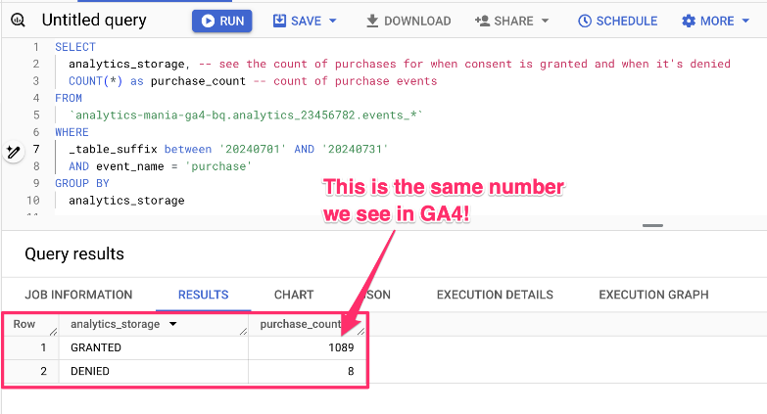Screen dimensions: 767x414
Task: Click the SHARE add-person icon
Action: click(482, 21)
